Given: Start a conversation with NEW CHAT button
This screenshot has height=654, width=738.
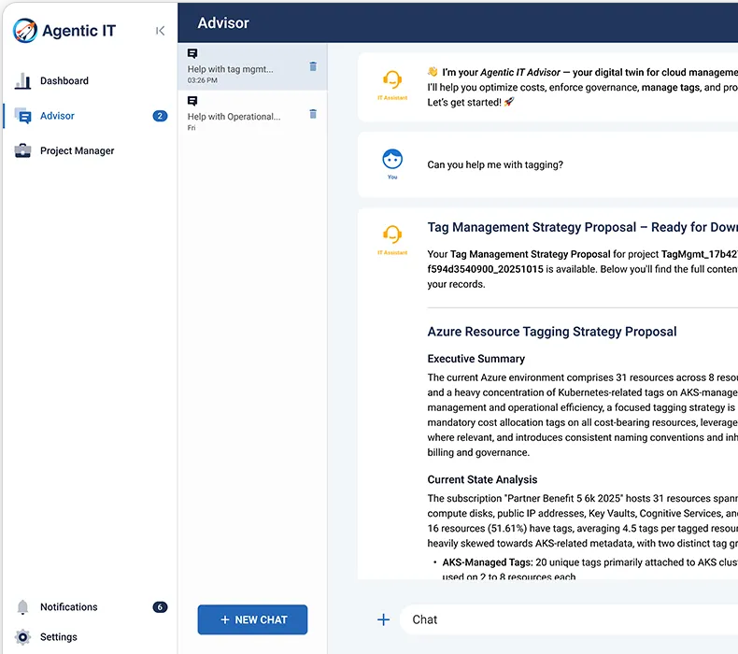Looking at the screenshot, I should point(252,619).
